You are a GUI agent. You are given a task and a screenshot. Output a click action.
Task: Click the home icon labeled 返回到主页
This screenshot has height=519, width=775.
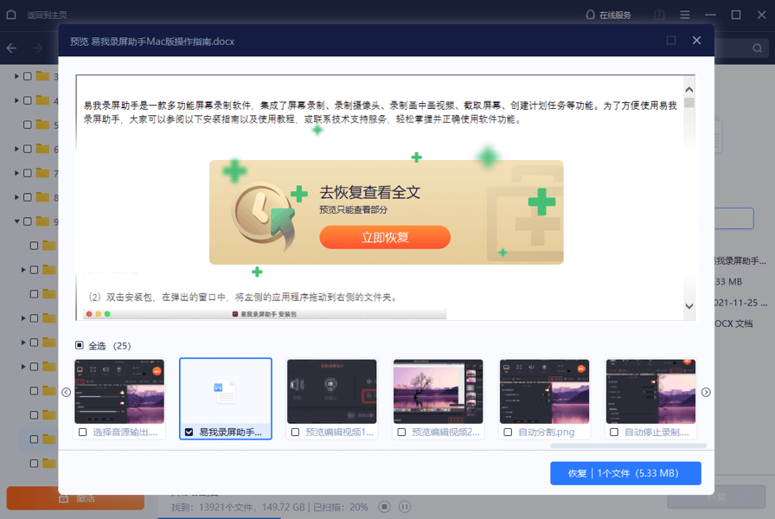click(x=11, y=15)
